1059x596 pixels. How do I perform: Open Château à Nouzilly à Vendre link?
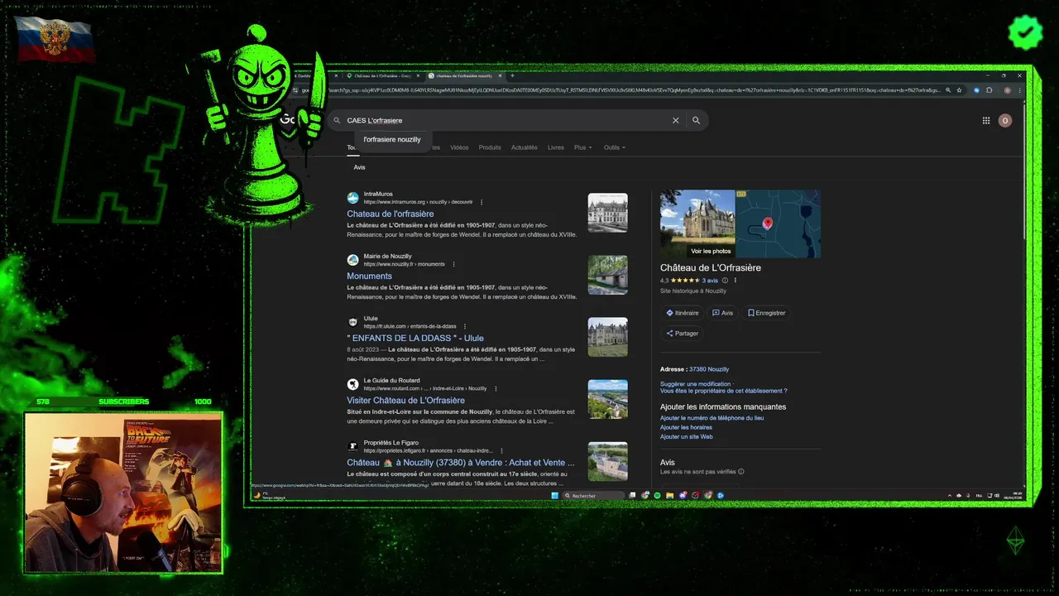coord(461,462)
